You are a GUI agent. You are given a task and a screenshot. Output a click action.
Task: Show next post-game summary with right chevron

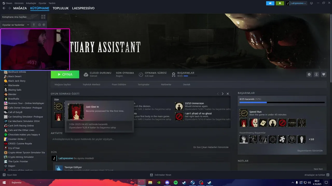coord(223,94)
